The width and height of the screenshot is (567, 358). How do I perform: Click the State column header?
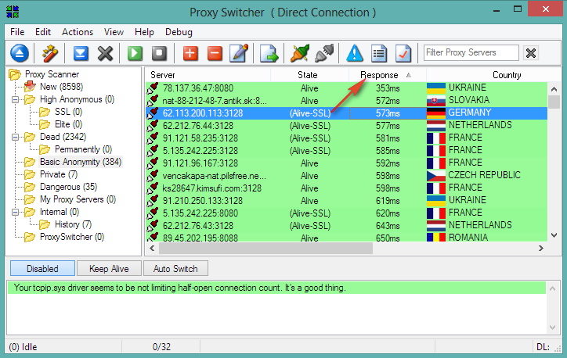click(x=309, y=75)
